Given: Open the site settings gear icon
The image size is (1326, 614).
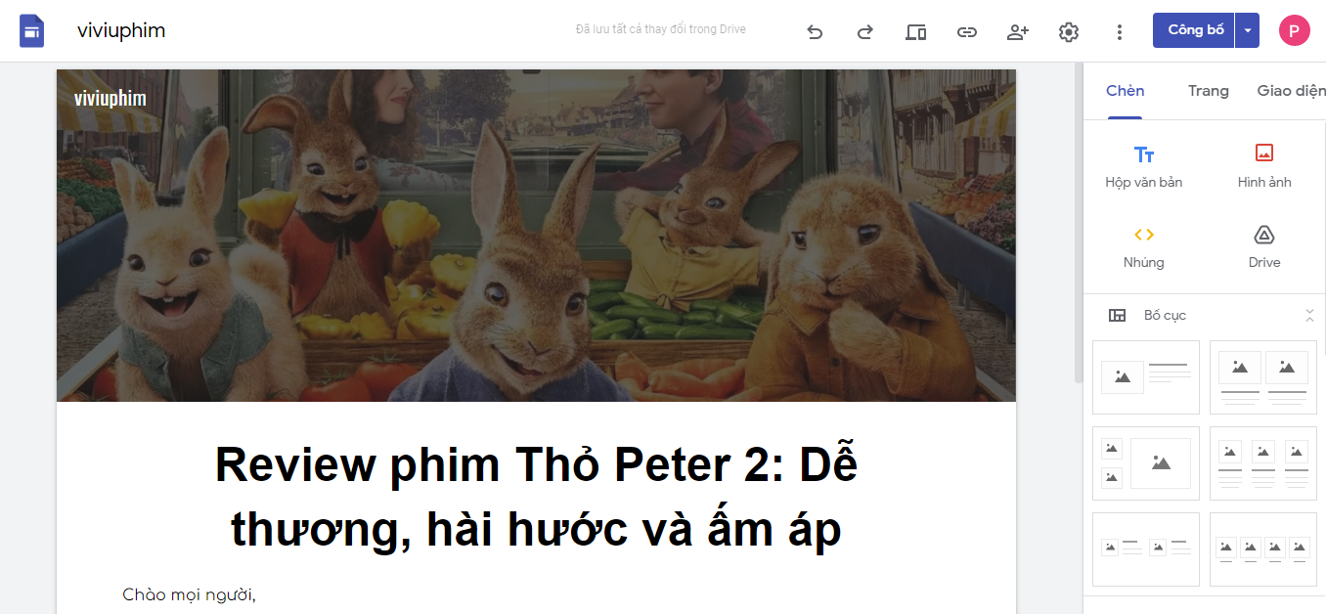Looking at the screenshot, I should [x=1069, y=31].
